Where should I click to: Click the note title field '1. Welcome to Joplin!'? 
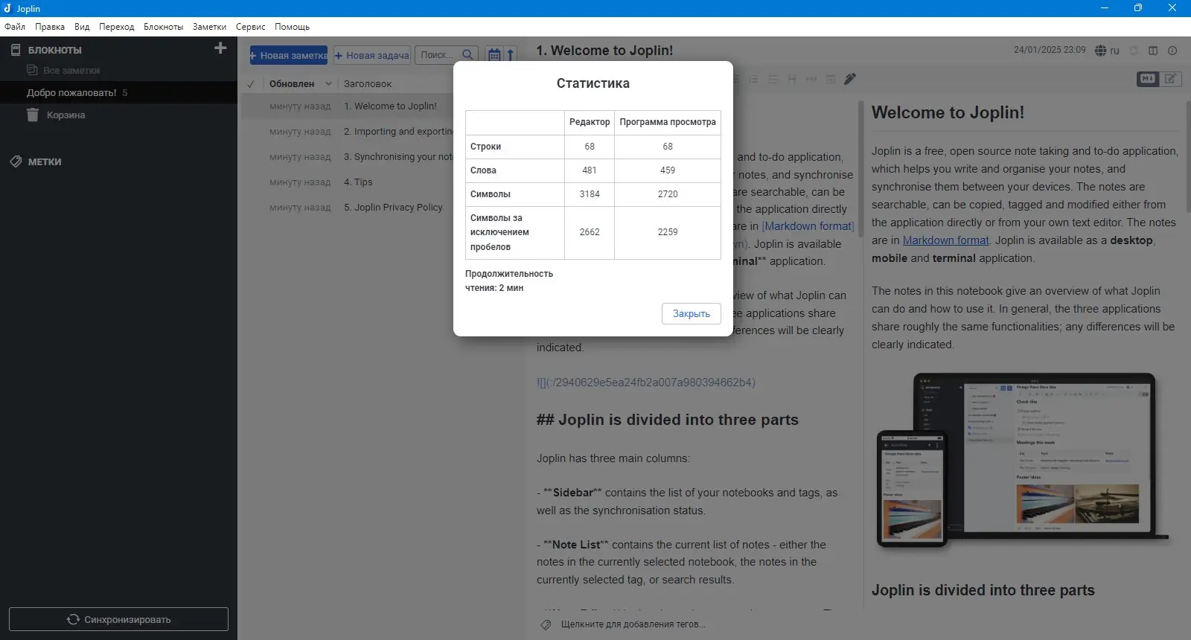[x=604, y=51]
